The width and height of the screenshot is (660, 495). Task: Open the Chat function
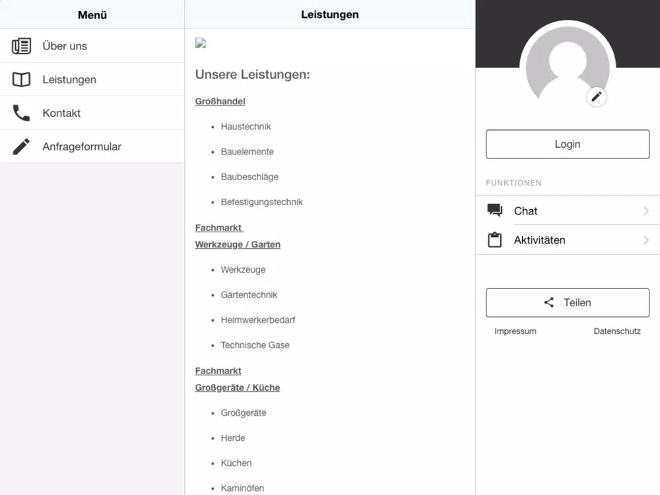(x=568, y=211)
